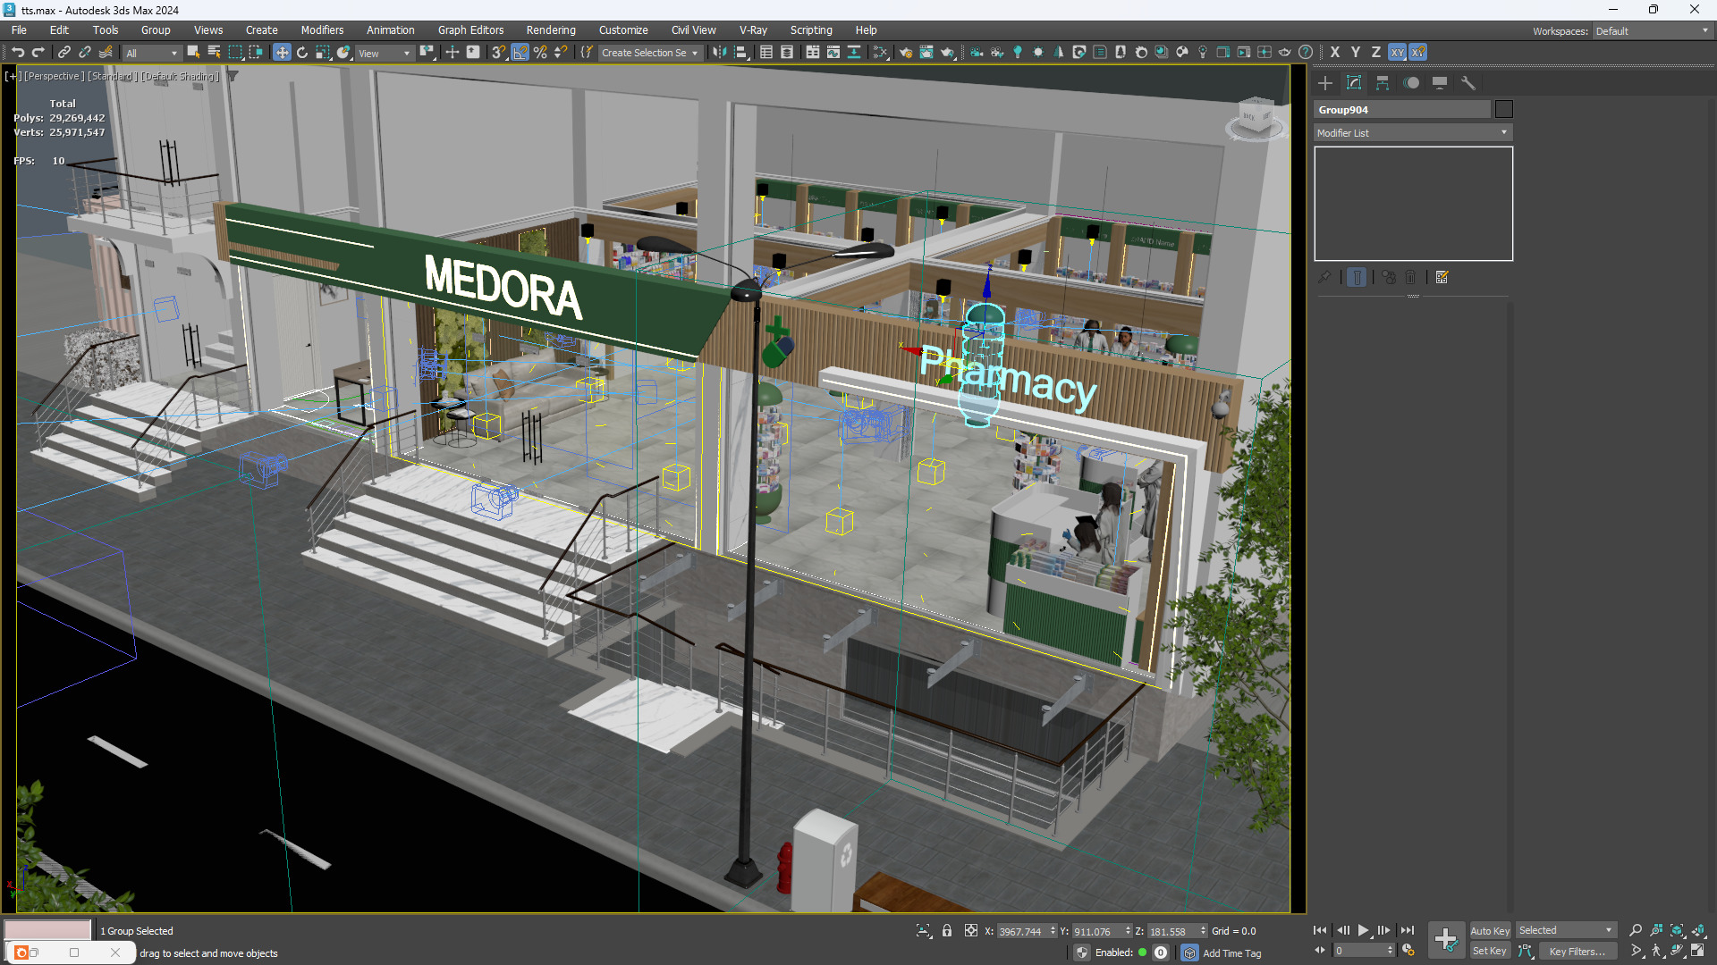The image size is (1717, 965).
Task: Toggle Show End Result in modifier stack
Action: [x=1357, y=278]
